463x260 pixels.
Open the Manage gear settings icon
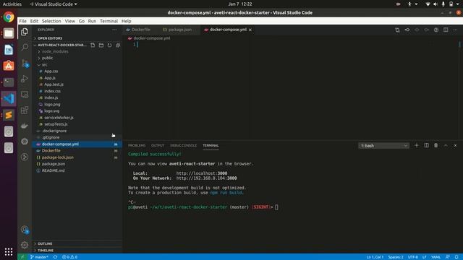[x=25, y=245]
